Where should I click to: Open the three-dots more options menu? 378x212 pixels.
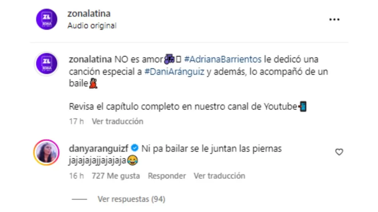click(334, 20)
